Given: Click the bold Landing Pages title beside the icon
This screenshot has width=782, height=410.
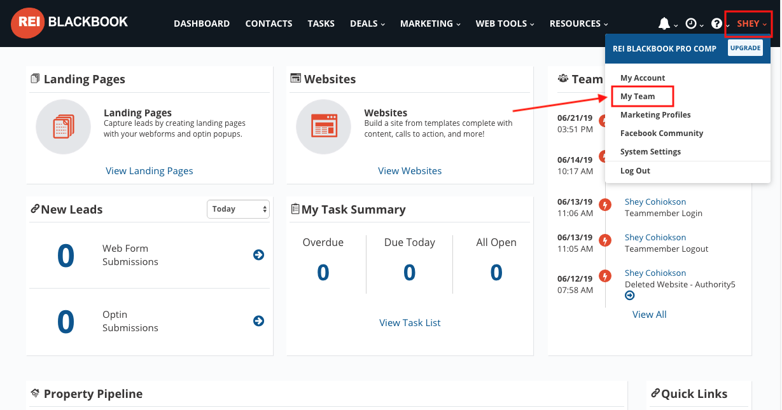Looking at the screenshot, I should coord(137,113).
